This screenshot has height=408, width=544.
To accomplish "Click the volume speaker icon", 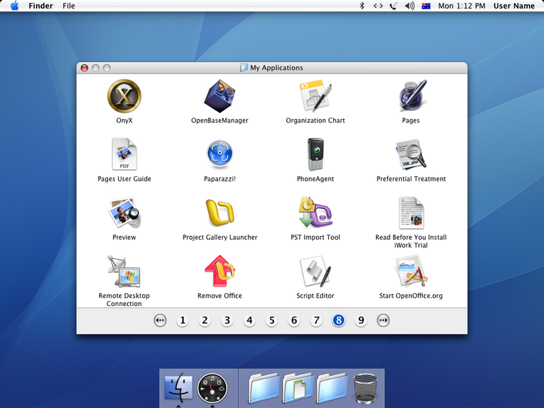I will (x=410, y=6).
